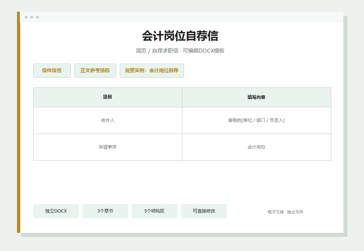
Task: Click the 会计岗位自荐信 title heading
Action: pyautogui.click(x=180, y=36)
